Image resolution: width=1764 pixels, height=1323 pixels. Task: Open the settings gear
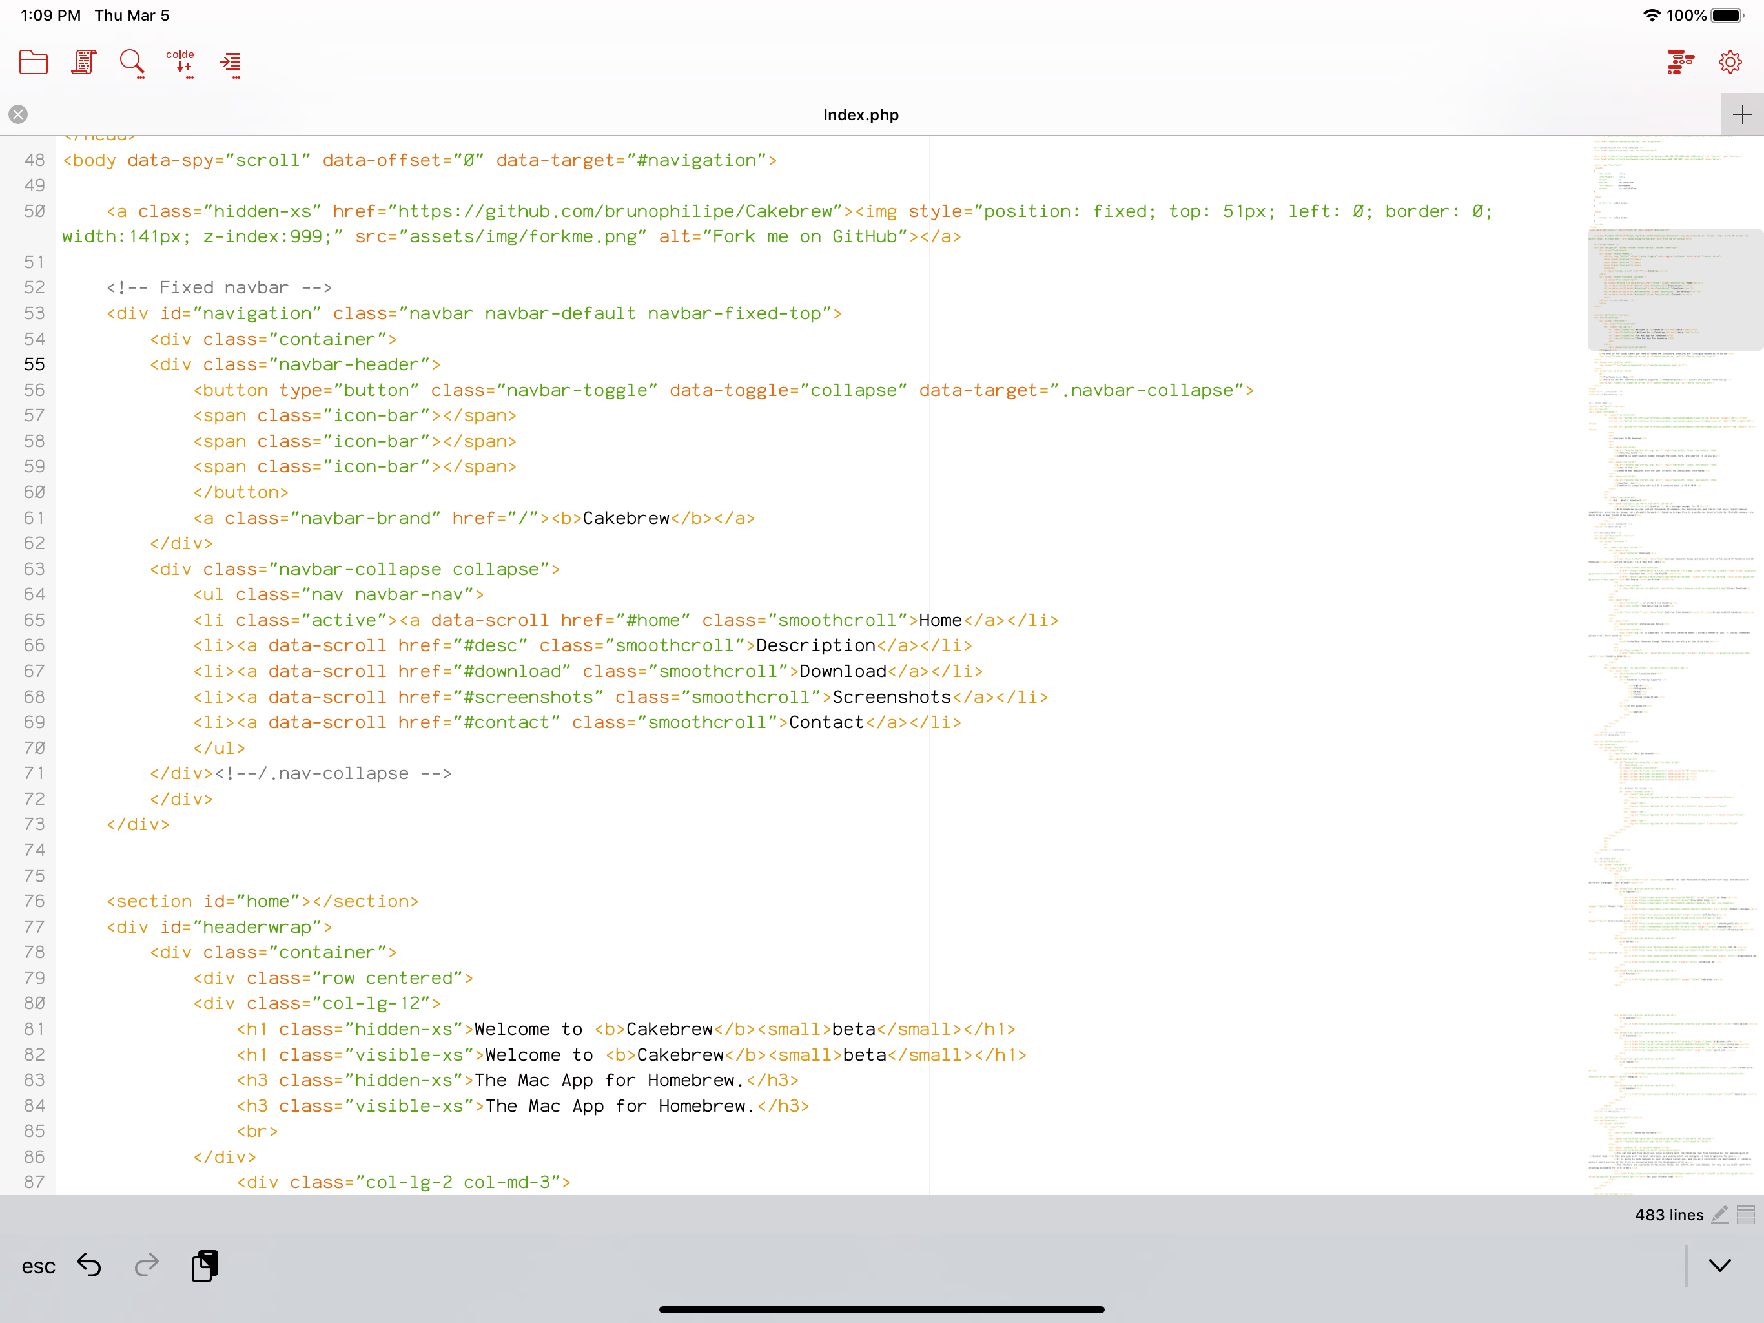tap(1730, 62)
